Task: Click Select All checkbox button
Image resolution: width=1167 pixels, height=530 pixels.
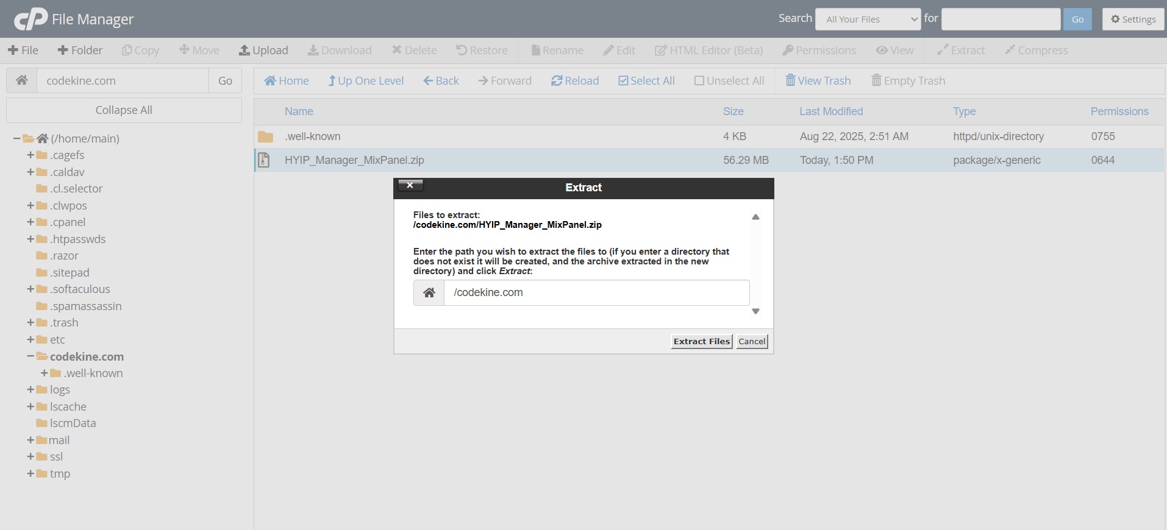Action: click(x=646, y=80)
